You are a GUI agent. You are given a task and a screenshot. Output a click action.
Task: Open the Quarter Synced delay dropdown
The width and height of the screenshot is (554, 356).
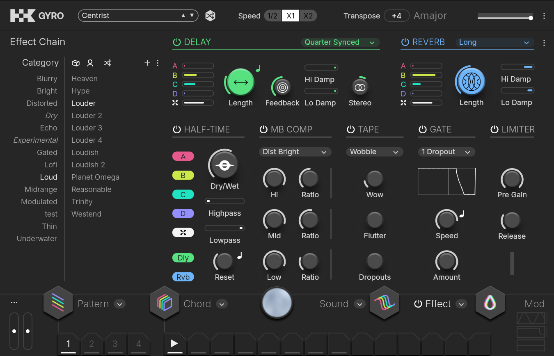click(x=340, y=42)
